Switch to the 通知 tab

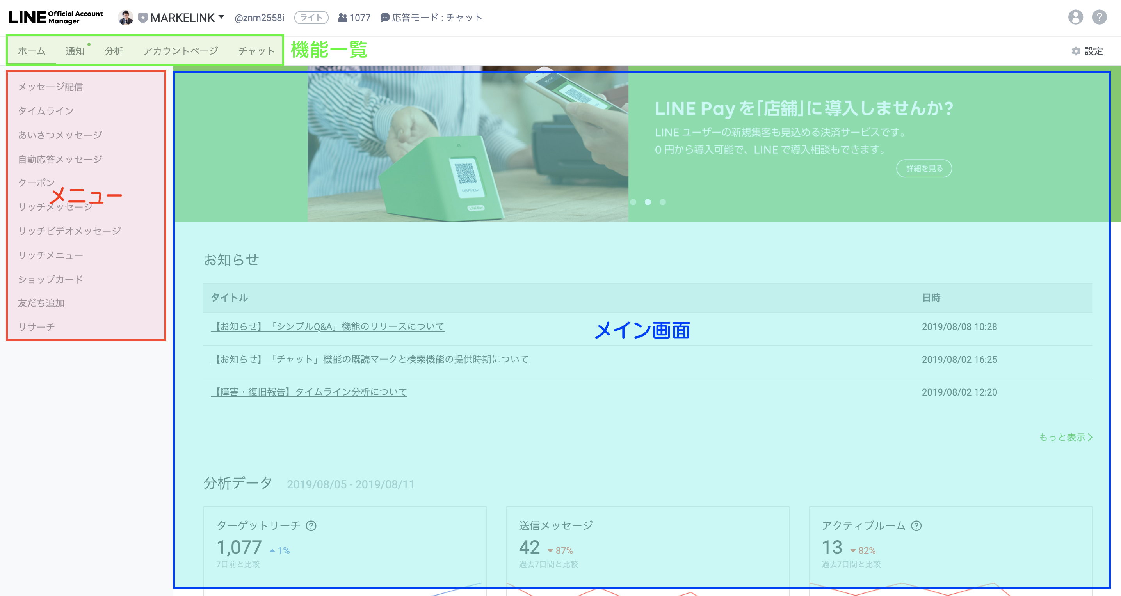click(x=75, y=51)
